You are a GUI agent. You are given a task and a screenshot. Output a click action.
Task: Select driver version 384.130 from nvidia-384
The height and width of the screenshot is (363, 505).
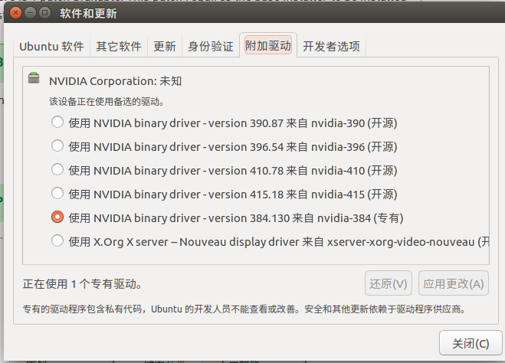click(57, 217)
